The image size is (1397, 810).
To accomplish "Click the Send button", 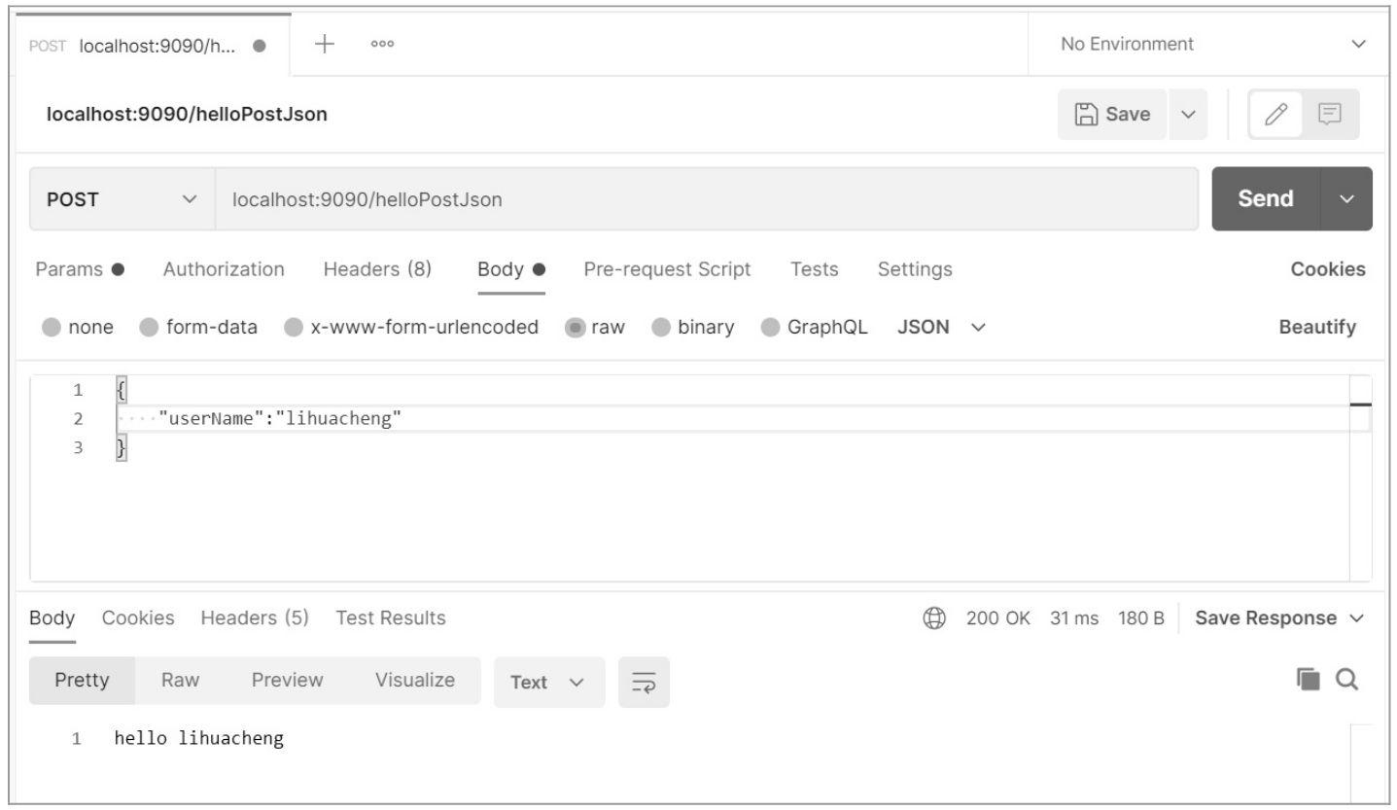I will pos(1266,199).
